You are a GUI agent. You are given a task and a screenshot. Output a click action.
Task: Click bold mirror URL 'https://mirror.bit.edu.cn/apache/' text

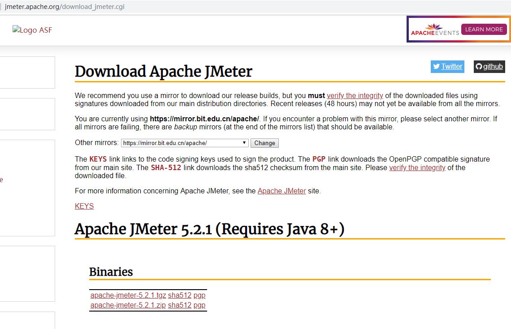click(204, 119)
